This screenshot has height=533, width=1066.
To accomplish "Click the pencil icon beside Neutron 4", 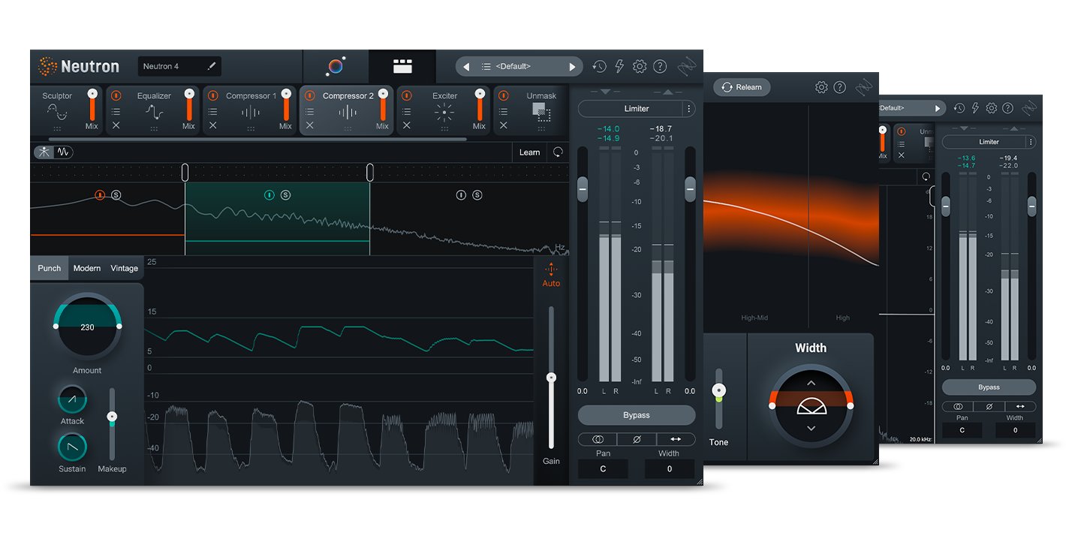I will point(212,67).
